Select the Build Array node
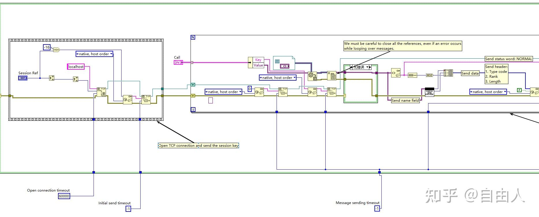 click(x=448, y=73)
